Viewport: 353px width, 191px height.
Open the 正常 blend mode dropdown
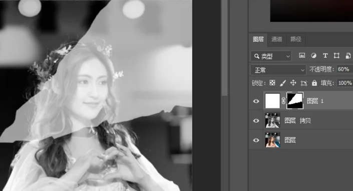tap(278, 70)
